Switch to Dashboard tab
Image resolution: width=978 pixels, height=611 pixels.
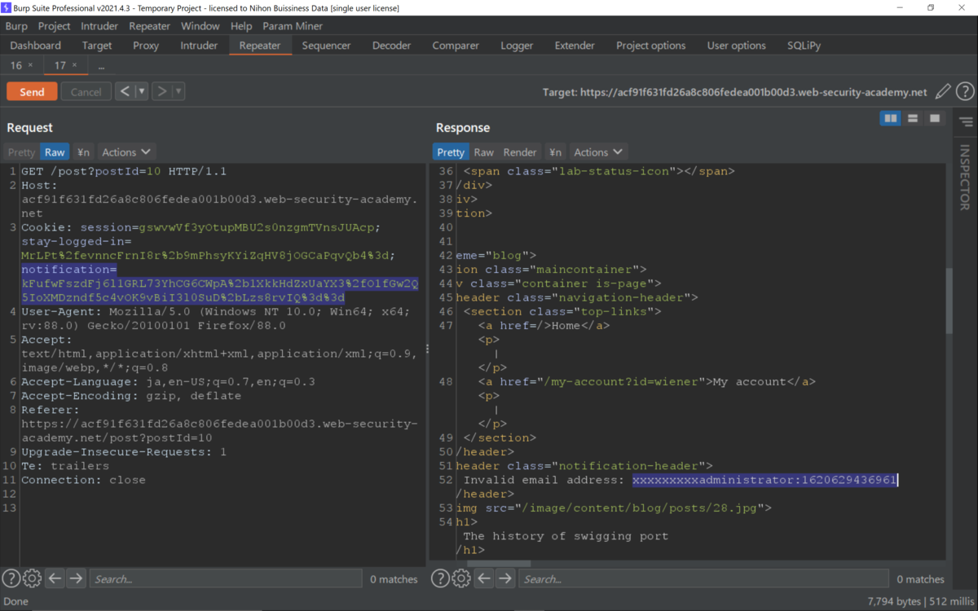tap(36, 46)
